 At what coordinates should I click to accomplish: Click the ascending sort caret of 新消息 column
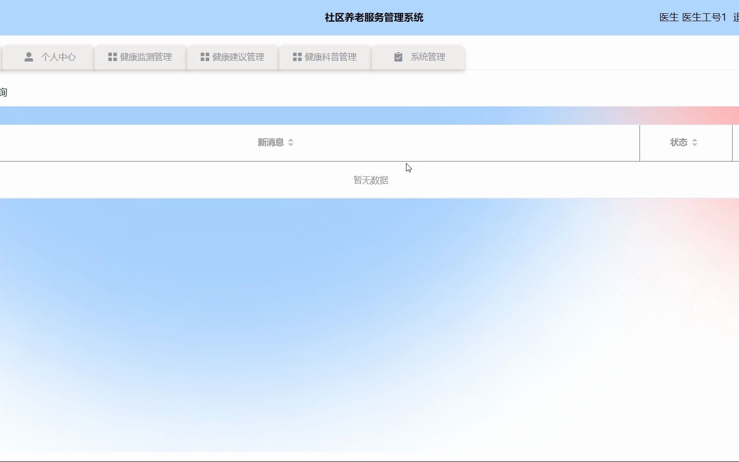tap(291, 139)
